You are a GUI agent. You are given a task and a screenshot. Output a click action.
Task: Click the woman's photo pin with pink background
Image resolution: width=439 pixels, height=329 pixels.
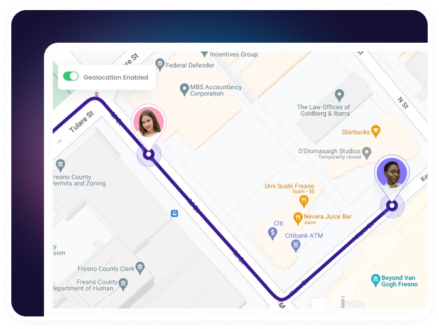[x=149, y=122]
